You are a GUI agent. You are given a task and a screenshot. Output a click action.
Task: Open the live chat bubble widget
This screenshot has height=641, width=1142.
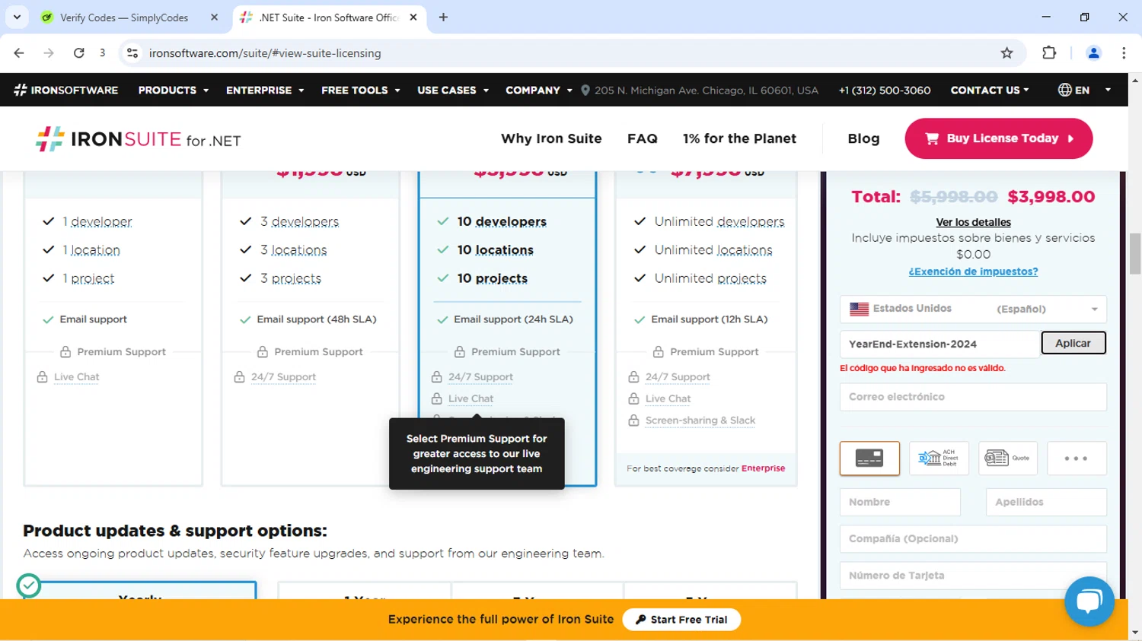(x=1089, y=601)
